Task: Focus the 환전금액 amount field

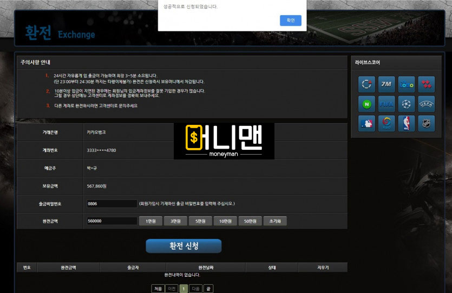Action: click(x=112, y=221)
